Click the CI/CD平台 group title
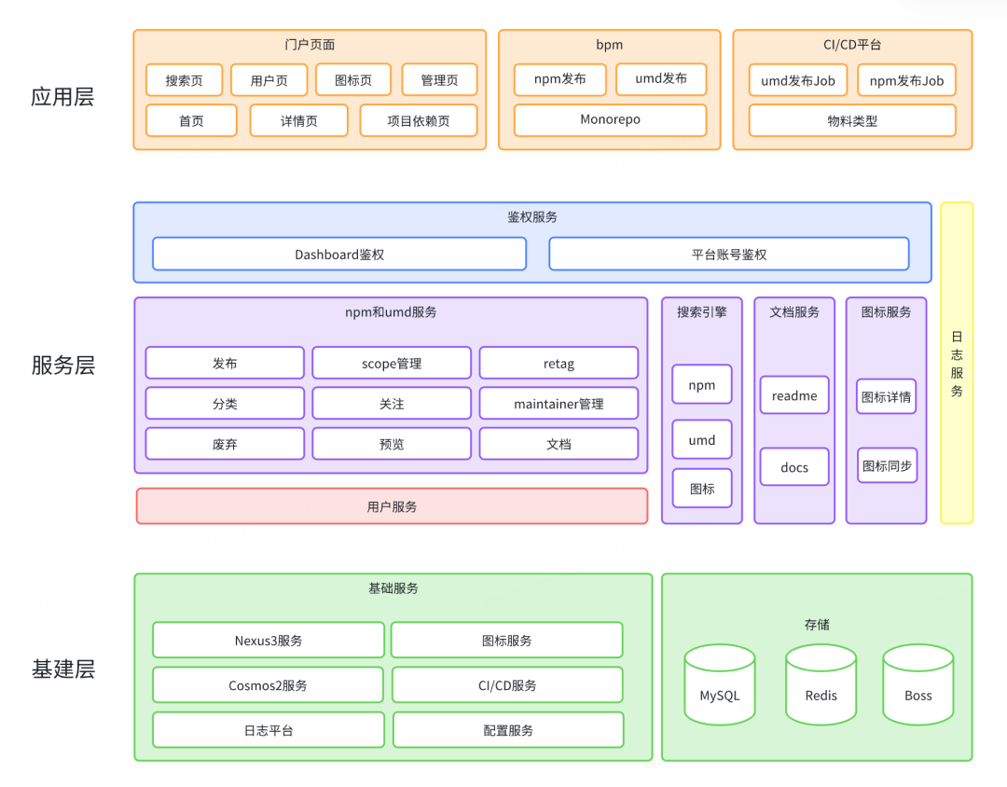The image size is (1007, 787). 852,45
